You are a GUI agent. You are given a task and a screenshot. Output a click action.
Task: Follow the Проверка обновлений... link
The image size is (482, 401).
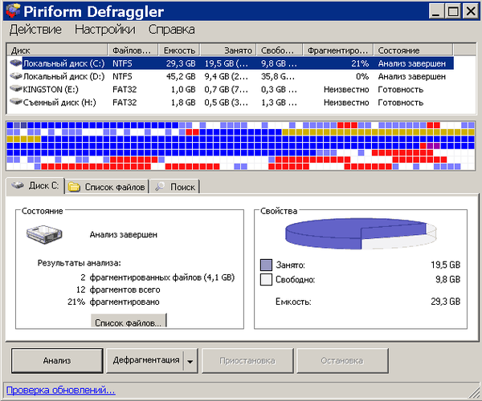pos(60,391)
